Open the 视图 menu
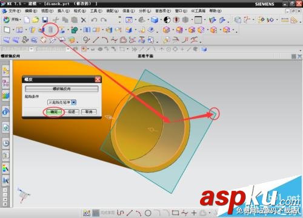The height and width of the screenshot is (218, 303). click(47, 11)
